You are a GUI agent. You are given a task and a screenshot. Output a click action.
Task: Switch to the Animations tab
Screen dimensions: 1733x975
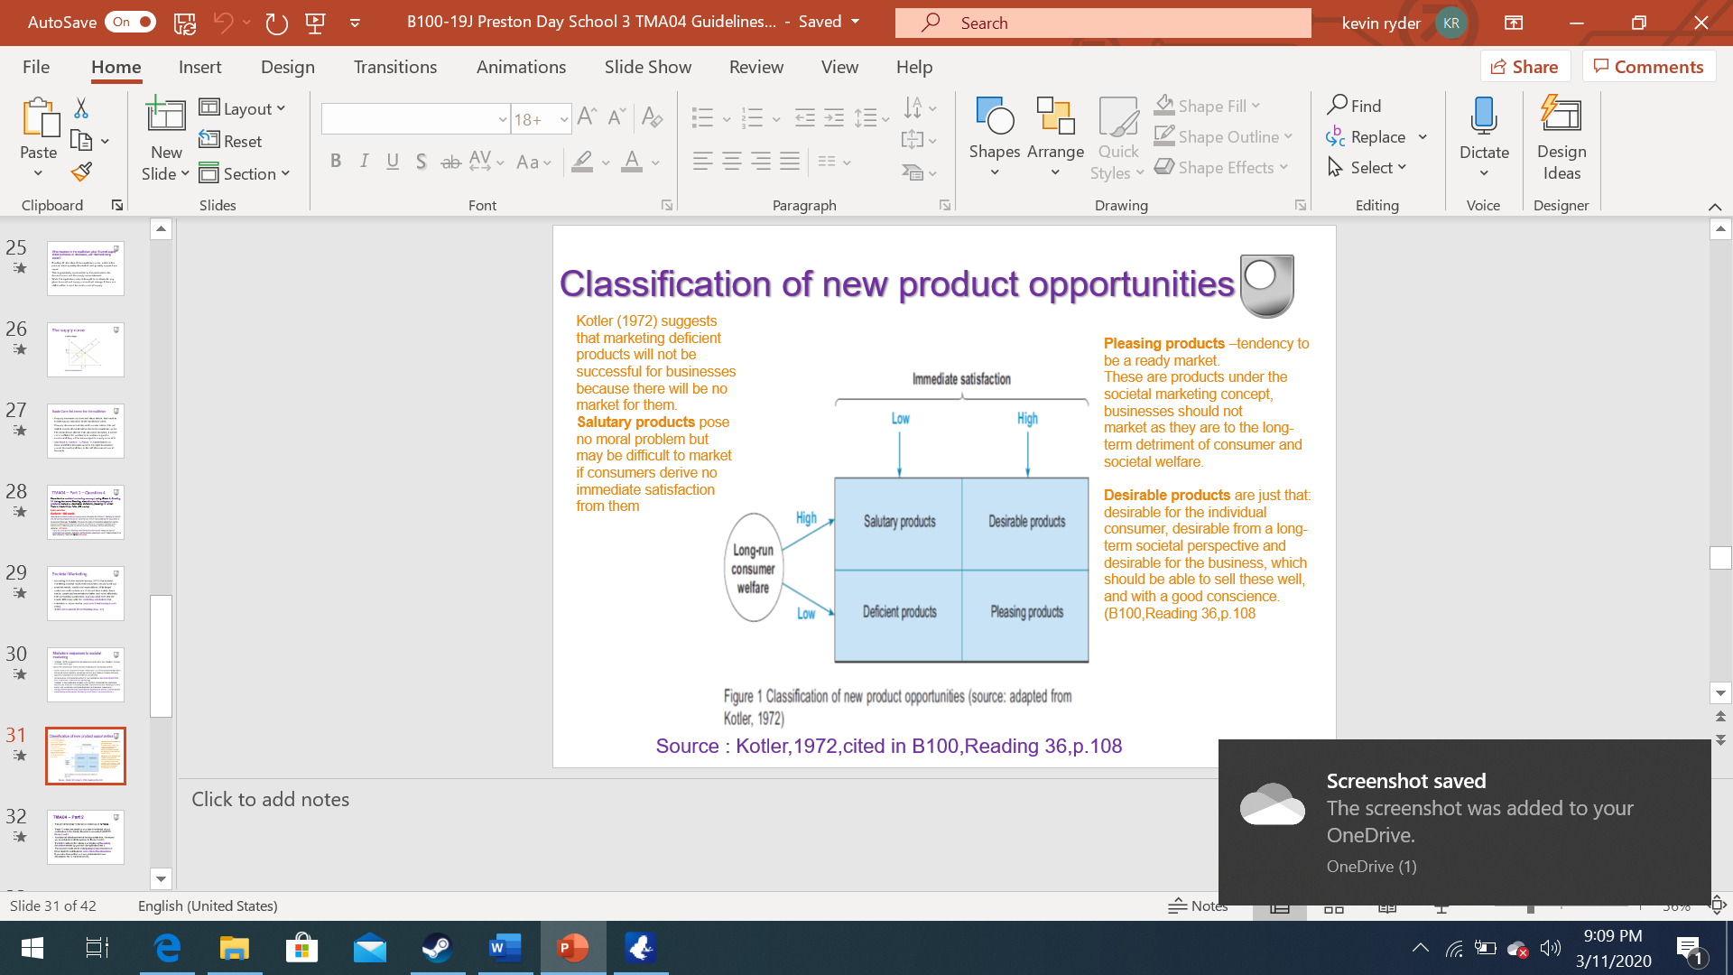[x=521, y=67]
